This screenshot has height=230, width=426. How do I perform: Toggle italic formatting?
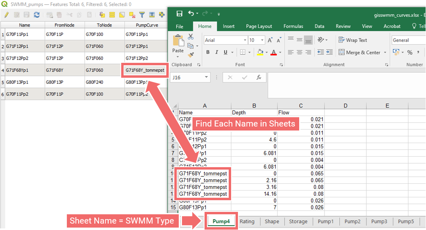tap(217, 52)
